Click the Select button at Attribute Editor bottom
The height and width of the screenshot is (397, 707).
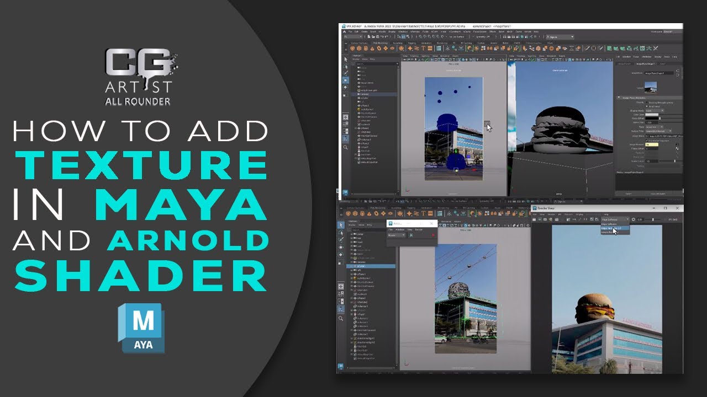[629, 194]
